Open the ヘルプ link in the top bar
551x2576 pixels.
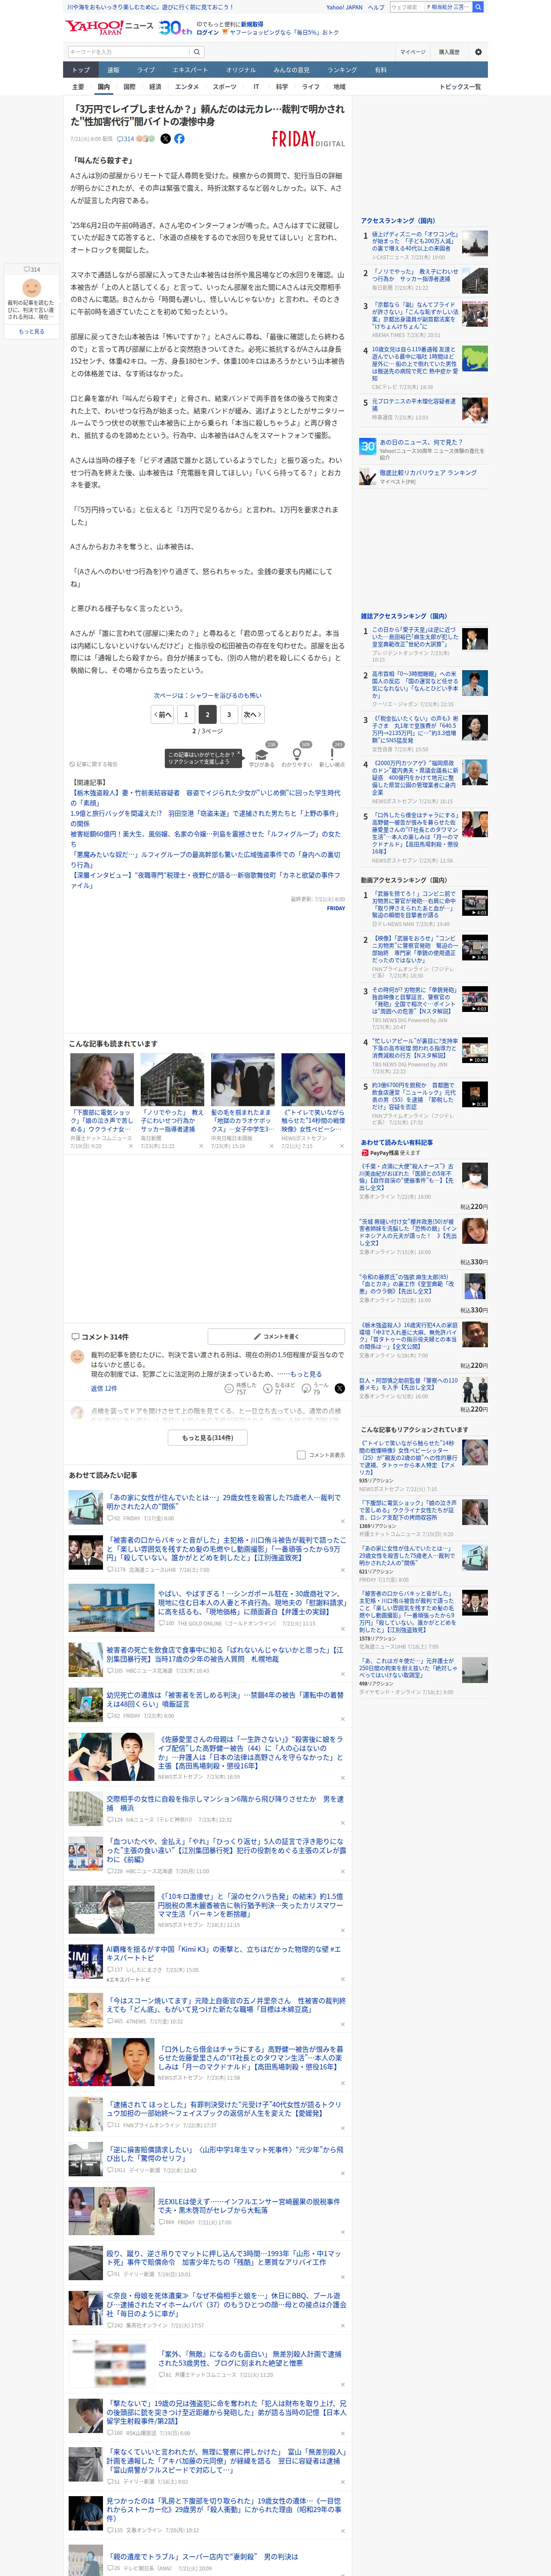[x=376, y=7]
